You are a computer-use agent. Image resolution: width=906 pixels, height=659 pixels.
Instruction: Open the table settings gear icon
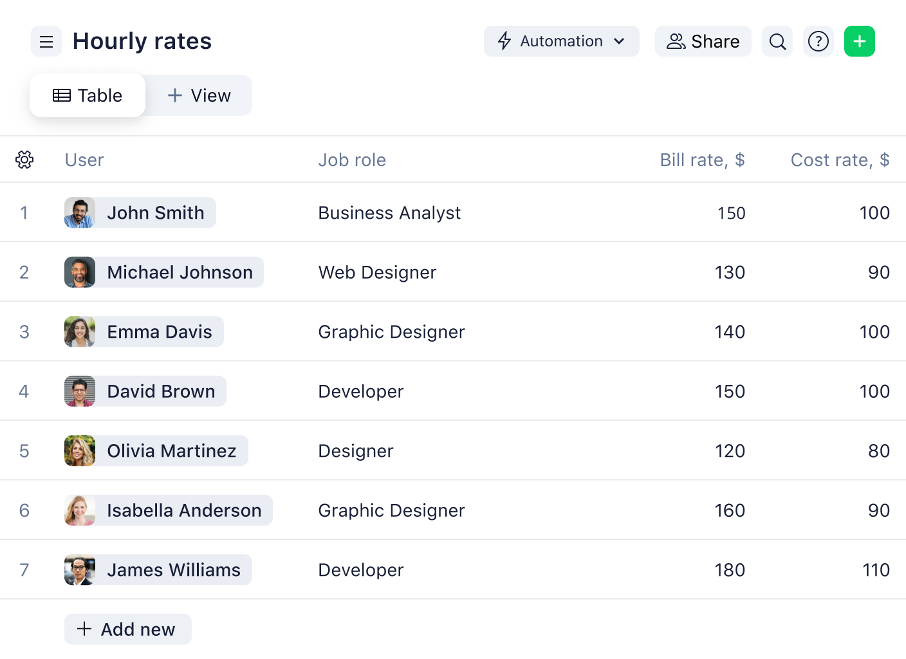[24, 159]
